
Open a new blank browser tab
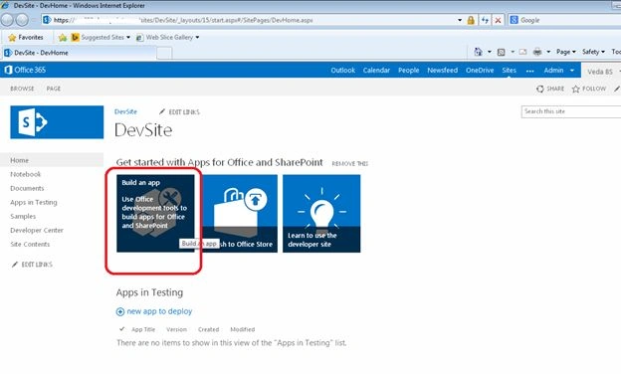(x=164, y=53)
